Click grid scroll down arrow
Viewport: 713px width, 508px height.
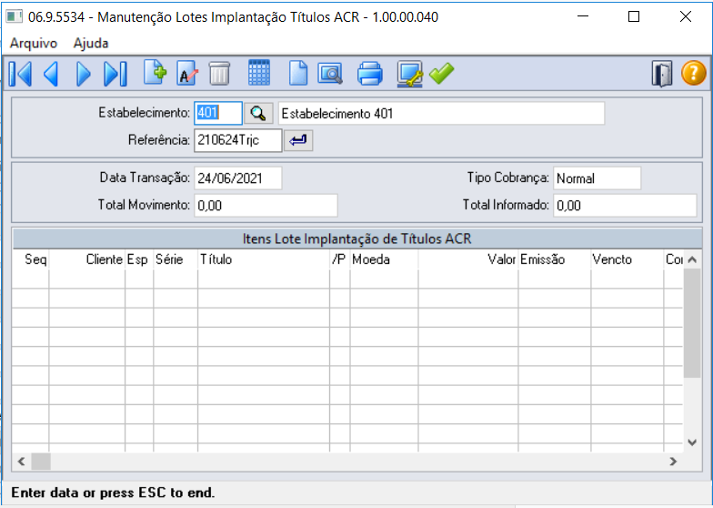point(692,442)
